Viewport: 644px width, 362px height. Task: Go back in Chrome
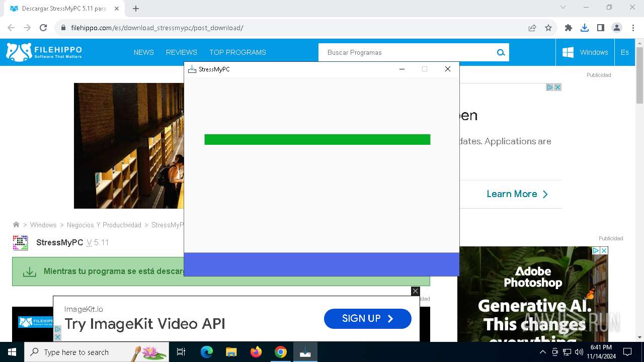coord(11,28)
